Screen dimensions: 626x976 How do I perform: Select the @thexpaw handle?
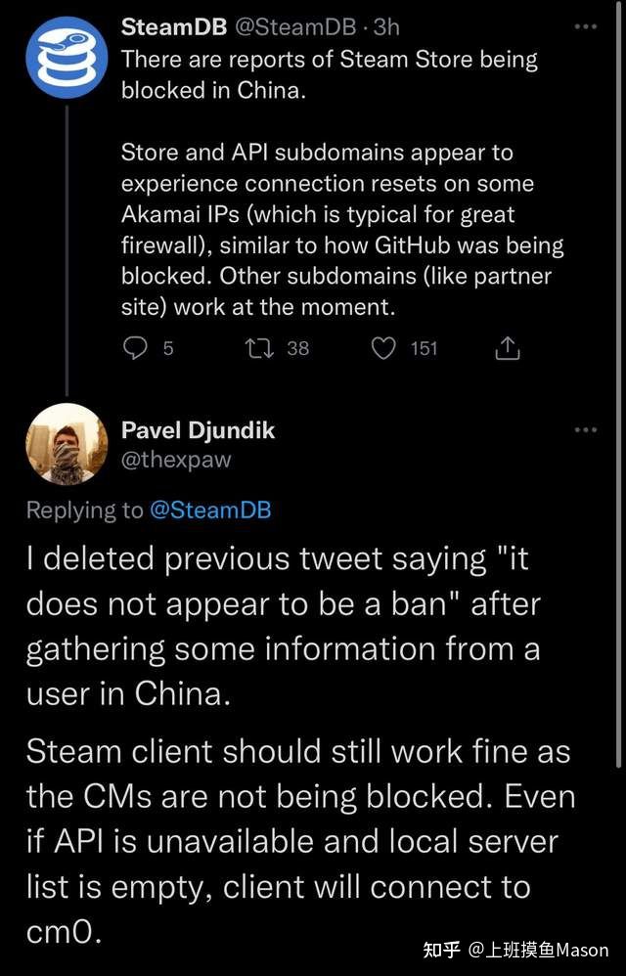(x=176, y=460)
